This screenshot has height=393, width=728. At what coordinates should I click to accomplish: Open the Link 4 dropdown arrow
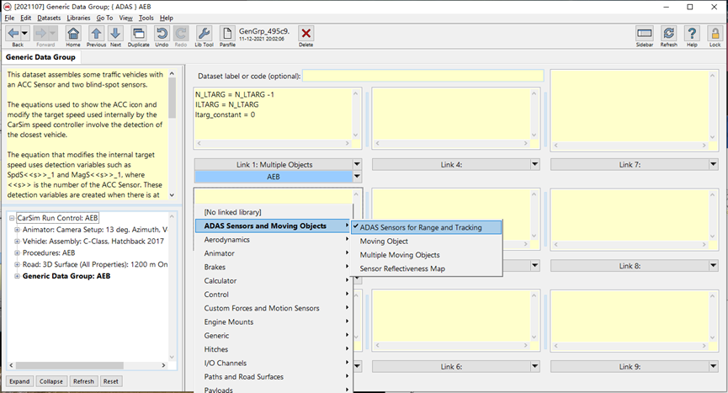(535, 164)
